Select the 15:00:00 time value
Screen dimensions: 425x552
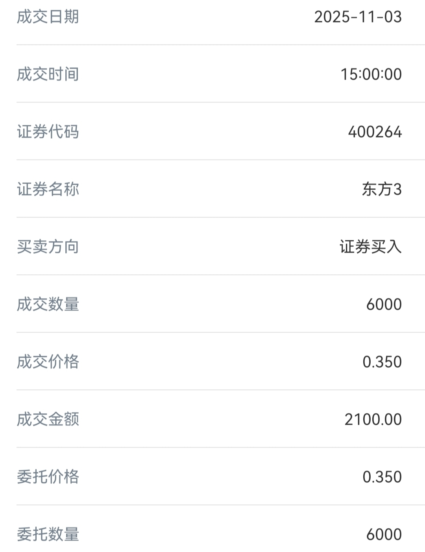(371, 74)
